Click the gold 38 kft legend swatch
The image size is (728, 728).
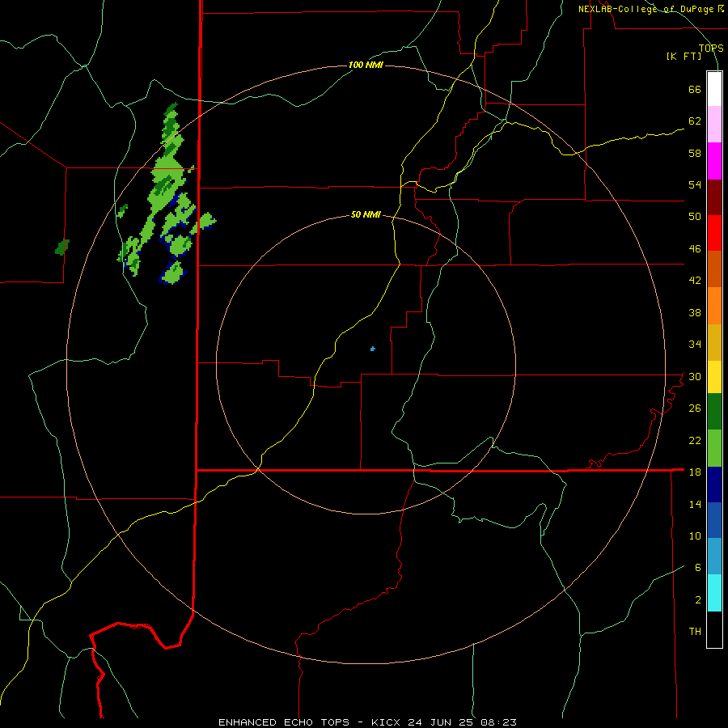714,343
